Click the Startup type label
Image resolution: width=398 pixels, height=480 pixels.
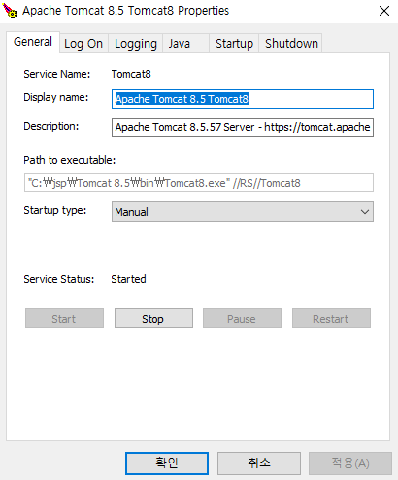(x=55, y=210)
